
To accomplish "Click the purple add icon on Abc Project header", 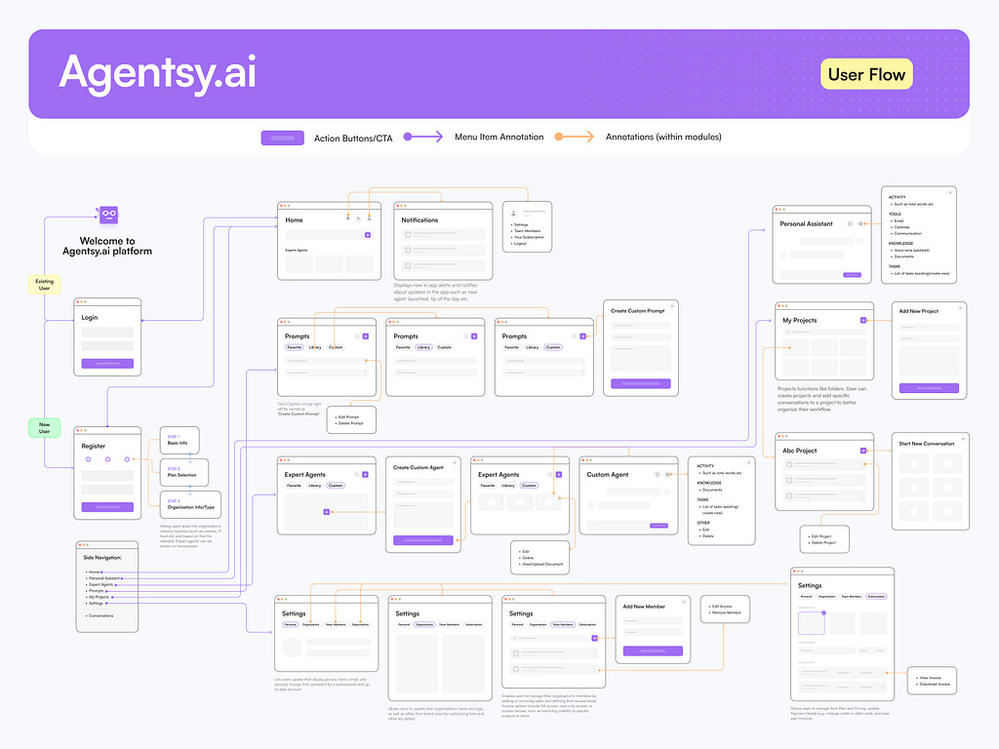I will pos(863,451).
